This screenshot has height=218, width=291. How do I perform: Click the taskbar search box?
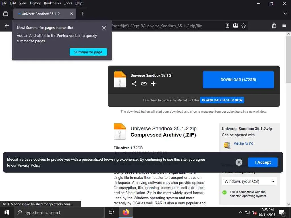[x=59, y=212]
